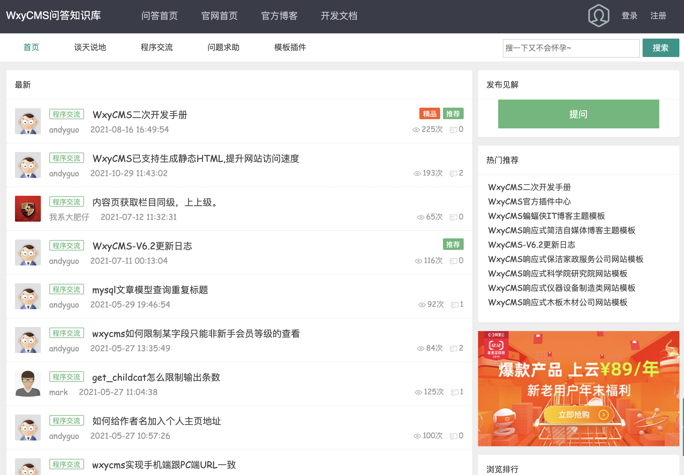Screen dimensions: 684x475
Task: Click the WxyCMS问答知识库 site title
Action: point(54,16)
